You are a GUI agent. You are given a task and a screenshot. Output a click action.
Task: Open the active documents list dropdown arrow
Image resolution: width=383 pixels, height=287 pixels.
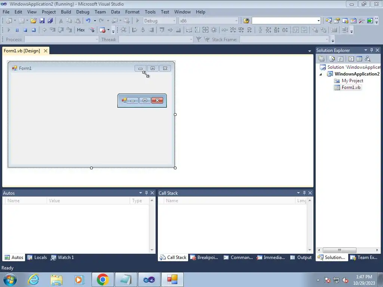309,51
